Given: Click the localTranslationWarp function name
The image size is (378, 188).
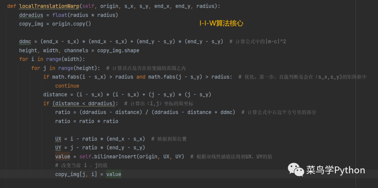Looking at the screenshot, I should click(x=49, y=6).
